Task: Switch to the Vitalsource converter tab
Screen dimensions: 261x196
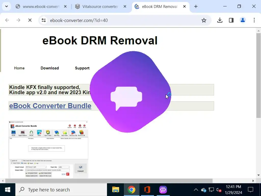Action: 100,6
